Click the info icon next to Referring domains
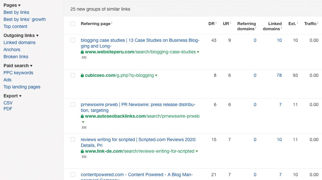 [256, 28]
